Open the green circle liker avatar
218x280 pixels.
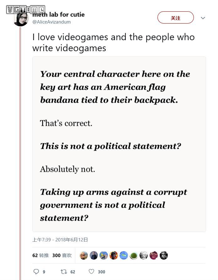click(134, 255)
